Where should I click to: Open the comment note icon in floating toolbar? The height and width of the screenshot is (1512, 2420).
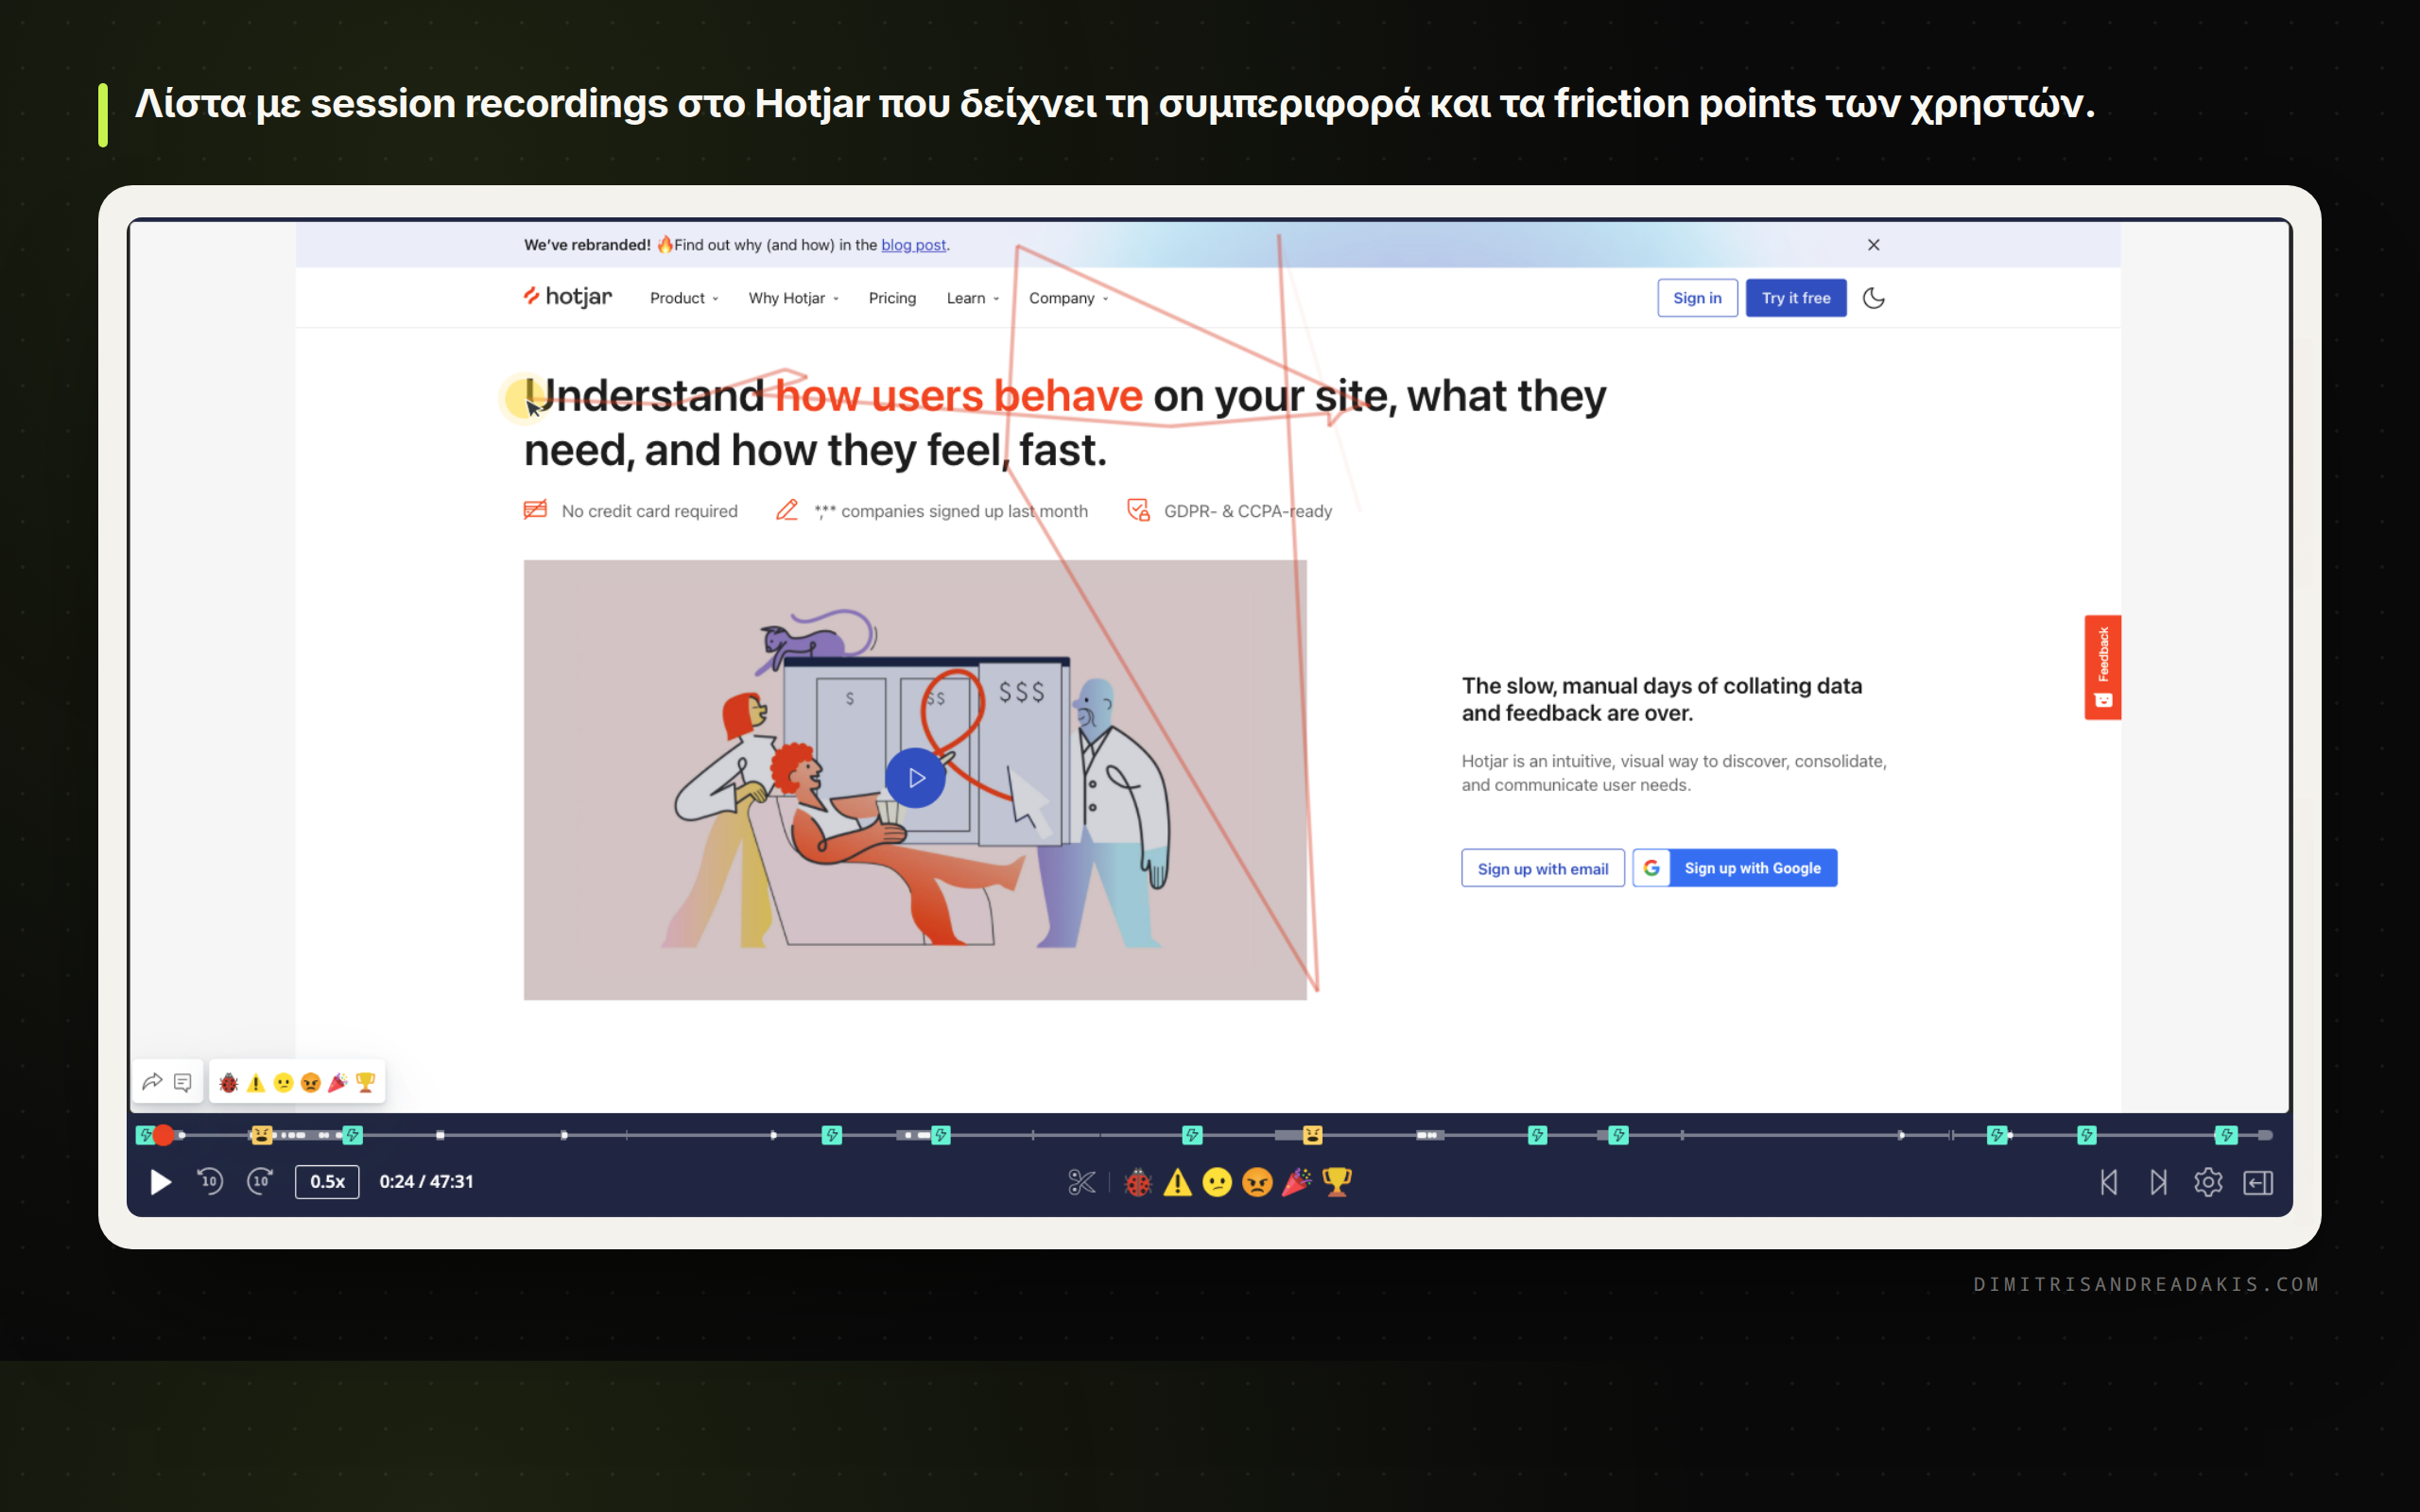183,1082
